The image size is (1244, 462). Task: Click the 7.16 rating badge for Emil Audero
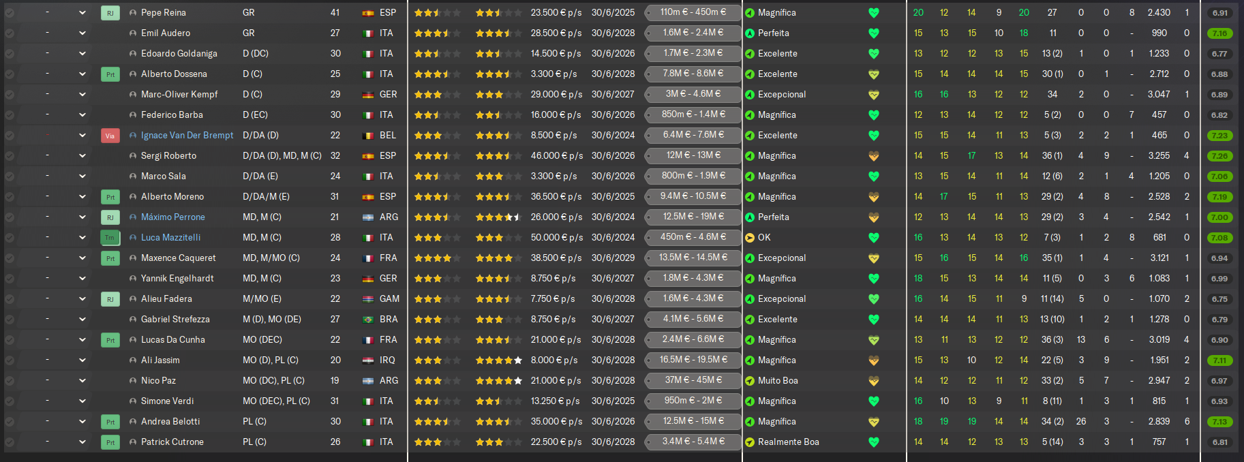1219,33
